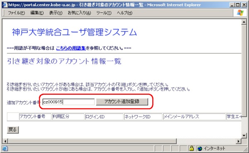Select the ログインID column header

[x=104, y=117]
